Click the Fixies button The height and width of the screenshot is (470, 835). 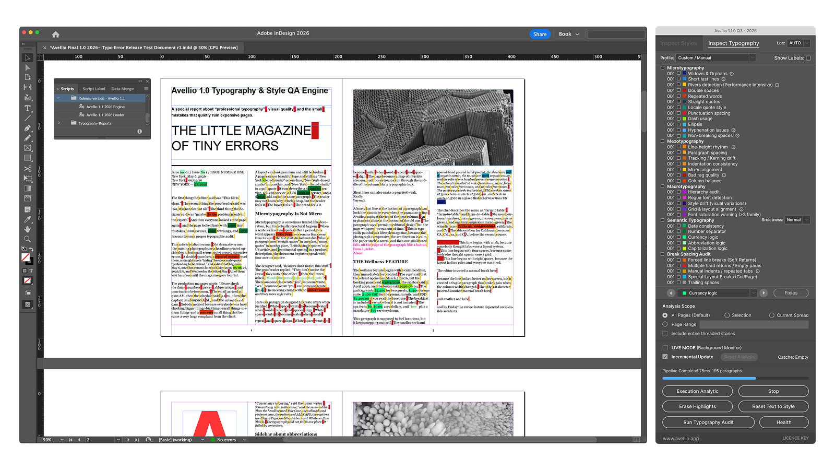tap(791, 293)
